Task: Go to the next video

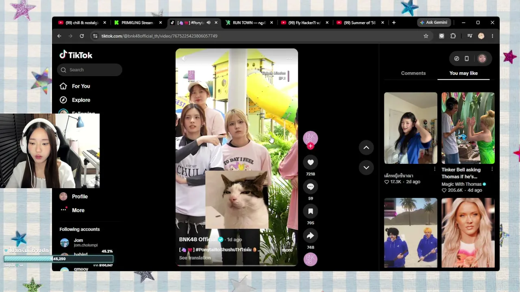Action: [366, 167]
